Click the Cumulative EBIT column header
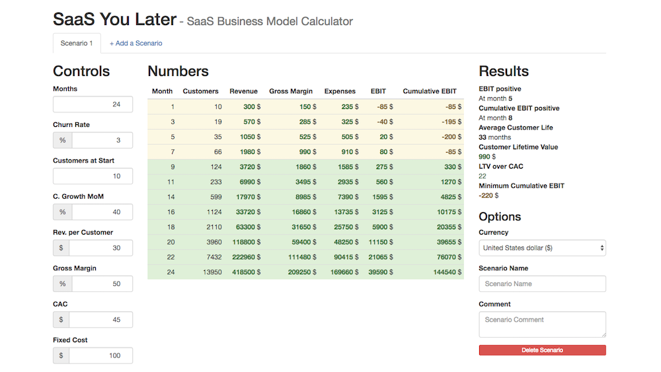The width and height of the screenshot is (661, 372). pyautogui.click(x=430, y=91)
